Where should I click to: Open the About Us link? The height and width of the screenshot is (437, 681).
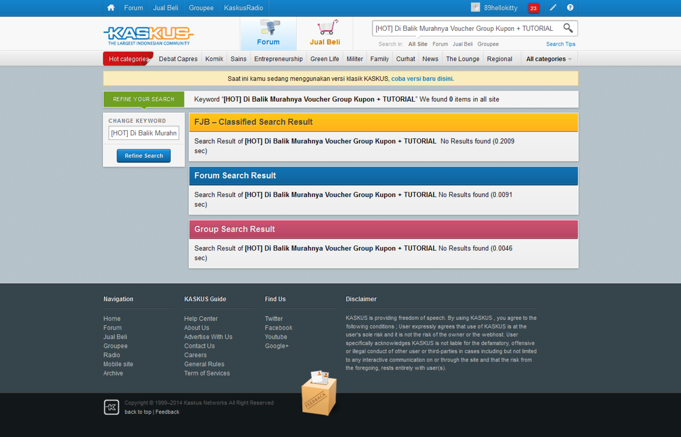pos(197,328)
